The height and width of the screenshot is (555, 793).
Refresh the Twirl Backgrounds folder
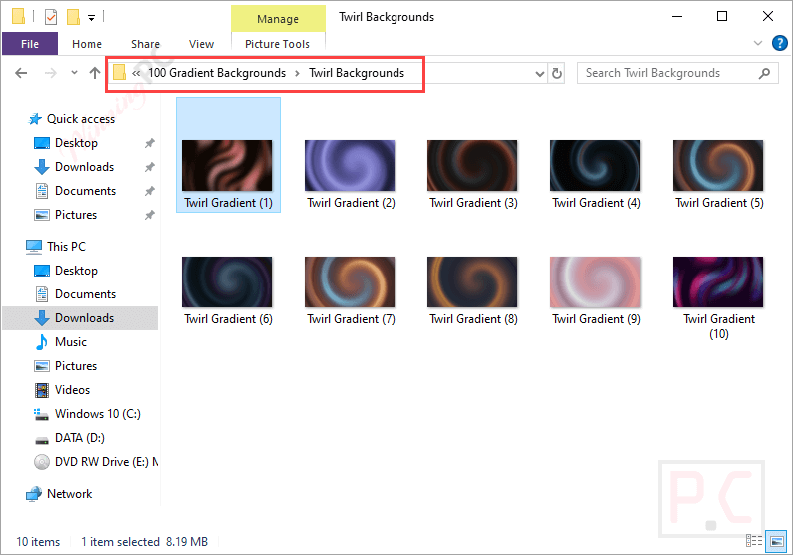point(557,73)
